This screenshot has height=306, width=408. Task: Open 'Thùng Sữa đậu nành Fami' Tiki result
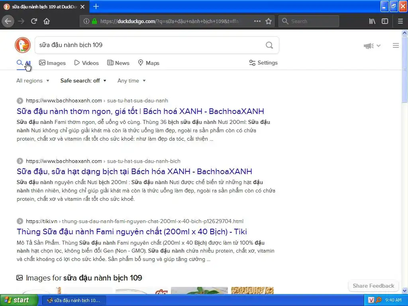tap(131, 231)
